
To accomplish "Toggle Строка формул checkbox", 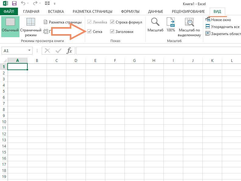I will coord(112,22).
